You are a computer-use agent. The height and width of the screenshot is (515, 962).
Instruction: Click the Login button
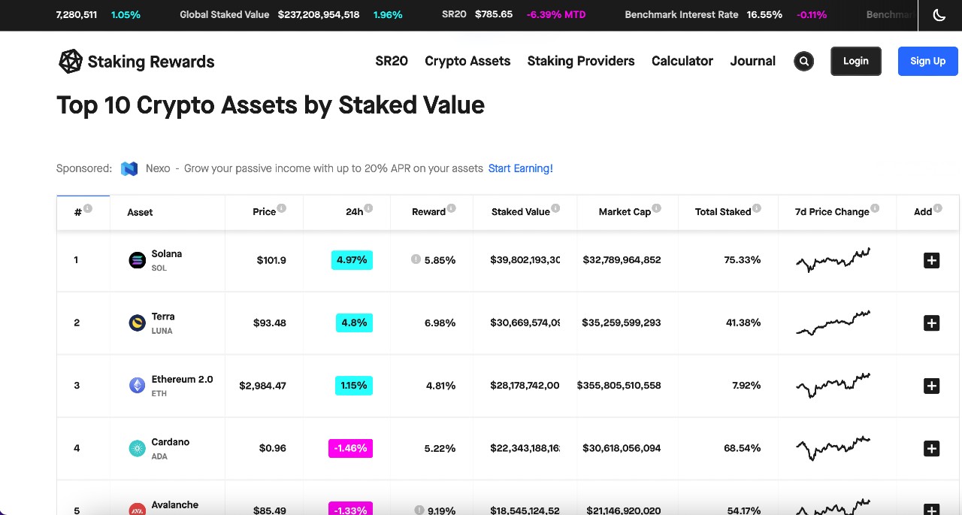coord(856,61)
